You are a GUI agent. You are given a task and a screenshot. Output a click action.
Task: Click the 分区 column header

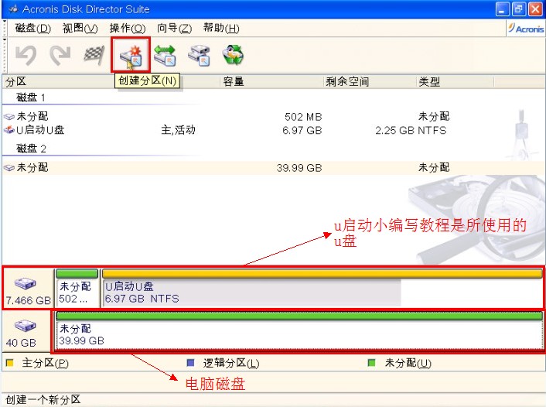(x=16, y=82)
